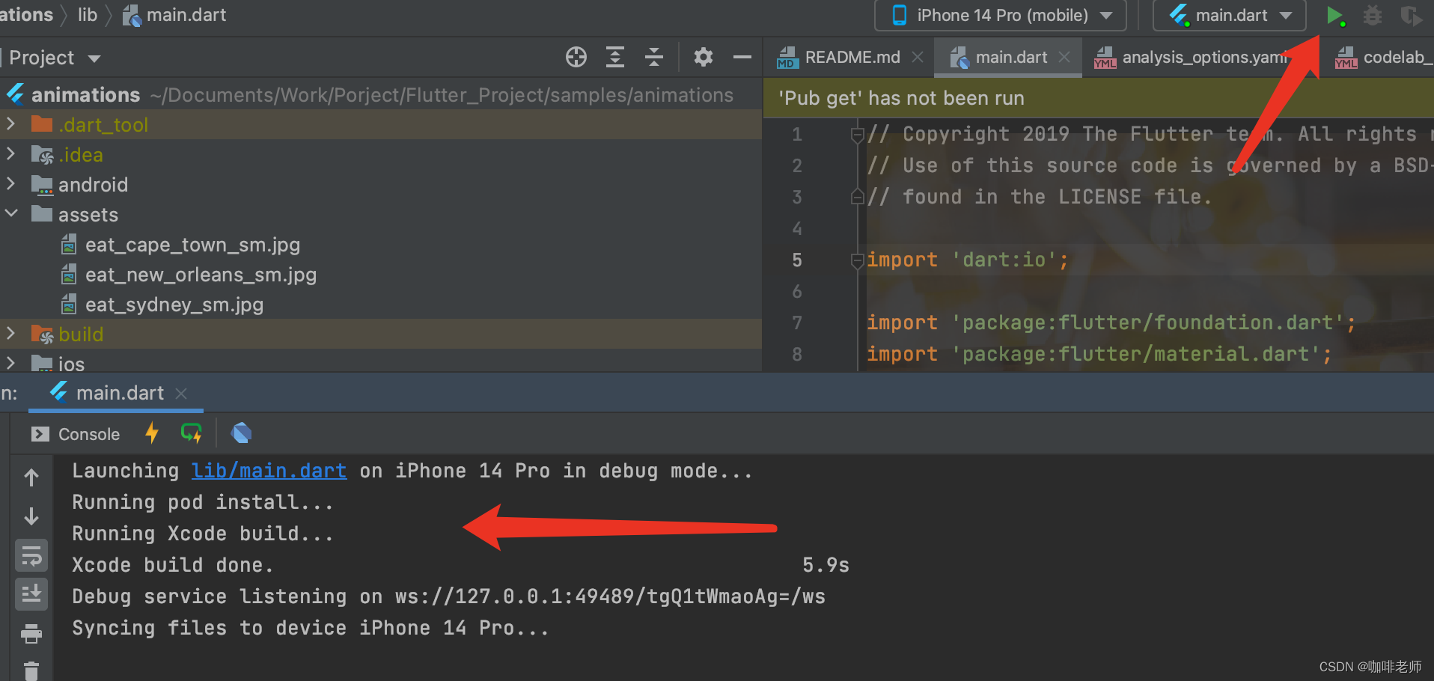Open the lib/main.dart link in console
The height and width of the screenshot is (681, 1434).
[x=269, y=471]
